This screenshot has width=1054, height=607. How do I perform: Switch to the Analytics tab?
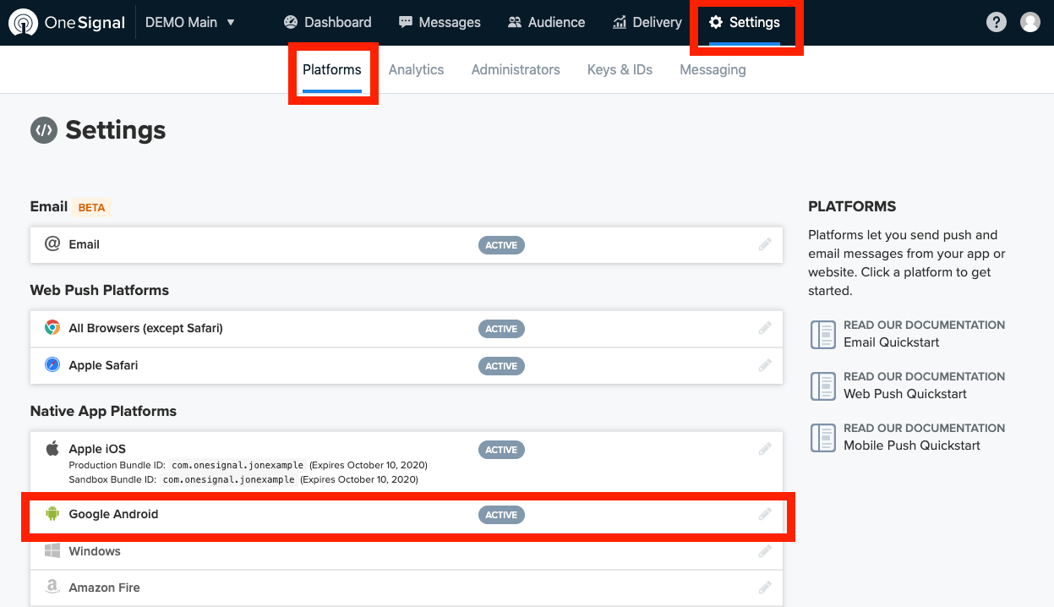click(x=416, y=70)
